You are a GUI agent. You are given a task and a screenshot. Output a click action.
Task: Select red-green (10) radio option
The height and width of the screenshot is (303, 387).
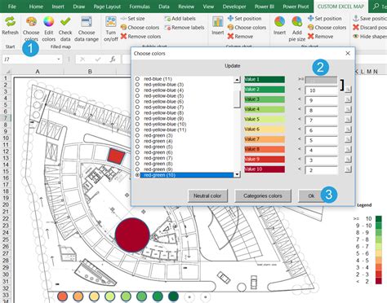(137, 175)
